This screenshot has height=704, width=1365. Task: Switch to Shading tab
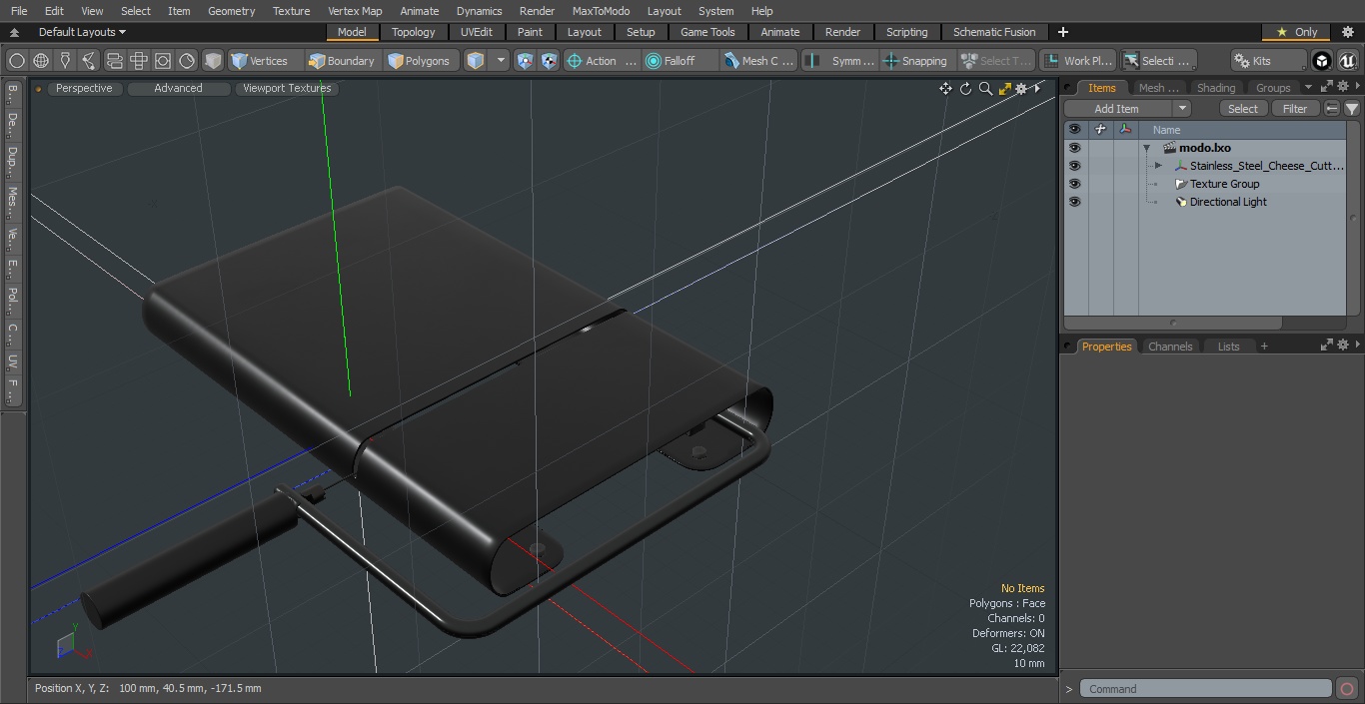point(1215,88)
